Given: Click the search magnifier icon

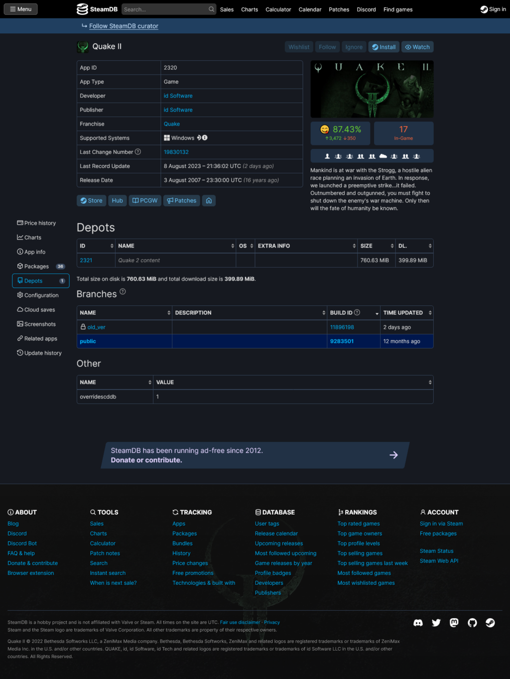Looking at the screenshot, I should (212, 9).
